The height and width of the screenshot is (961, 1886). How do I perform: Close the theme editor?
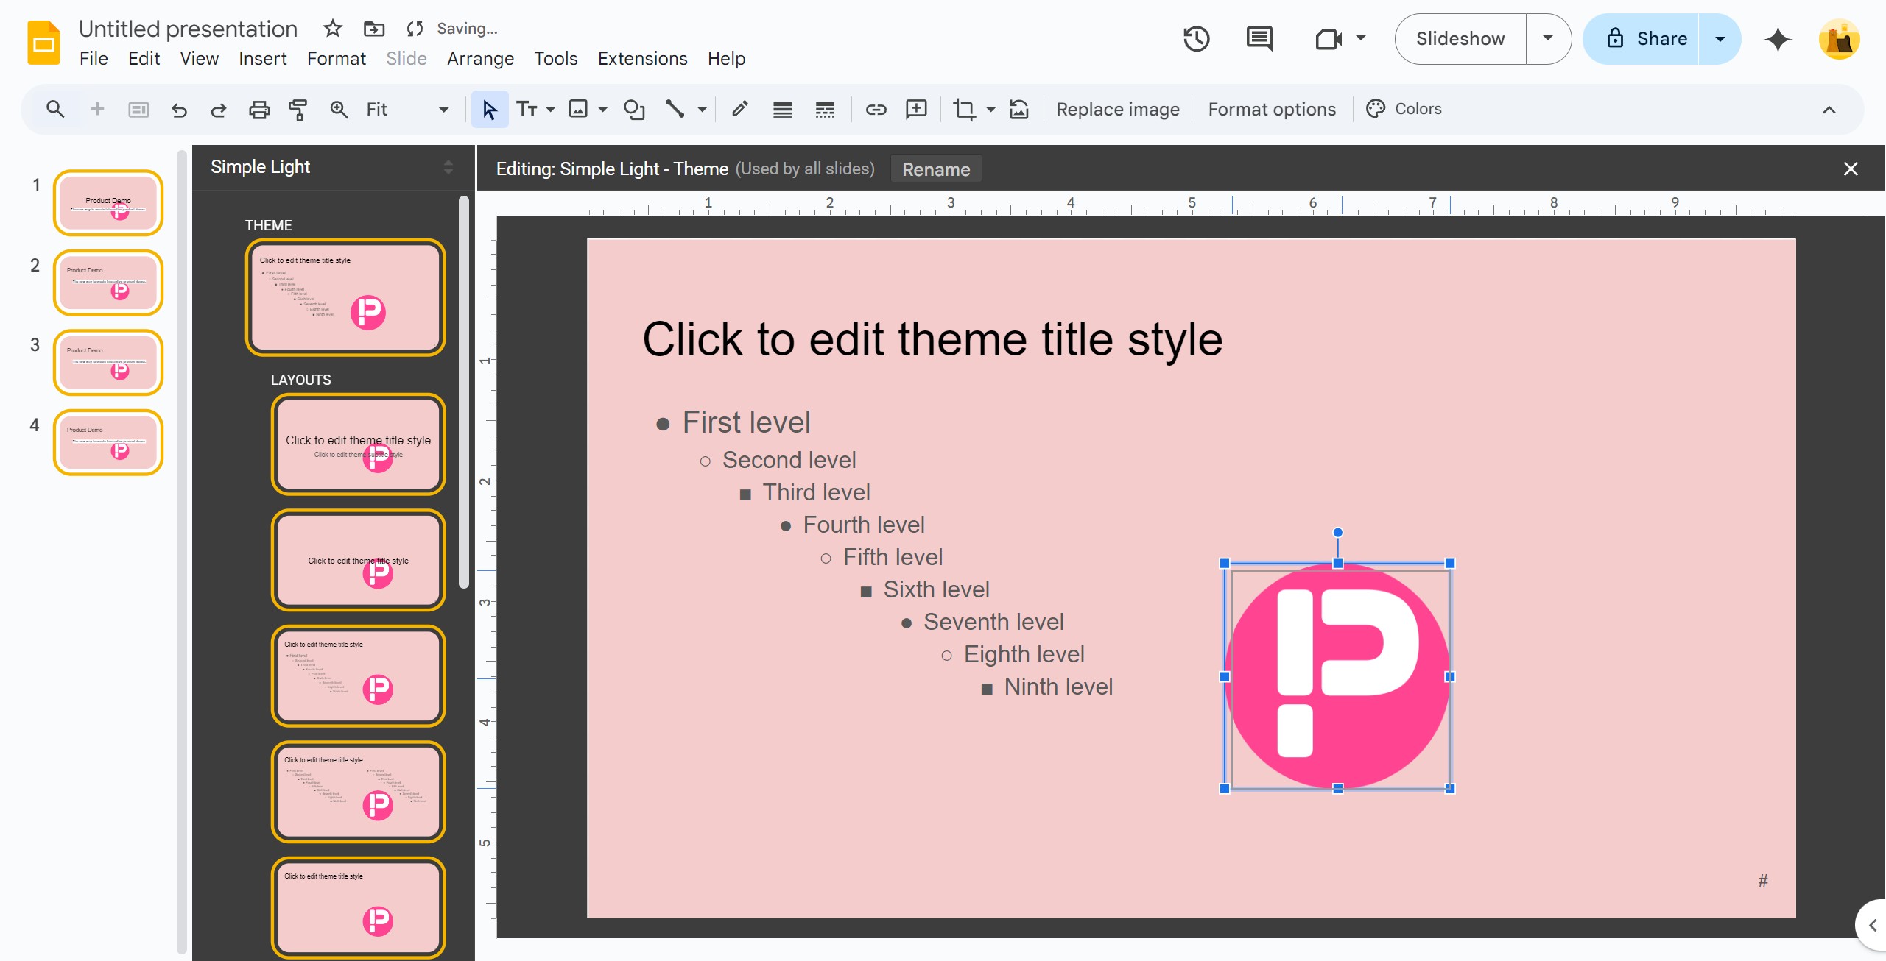coord(1851,169)
